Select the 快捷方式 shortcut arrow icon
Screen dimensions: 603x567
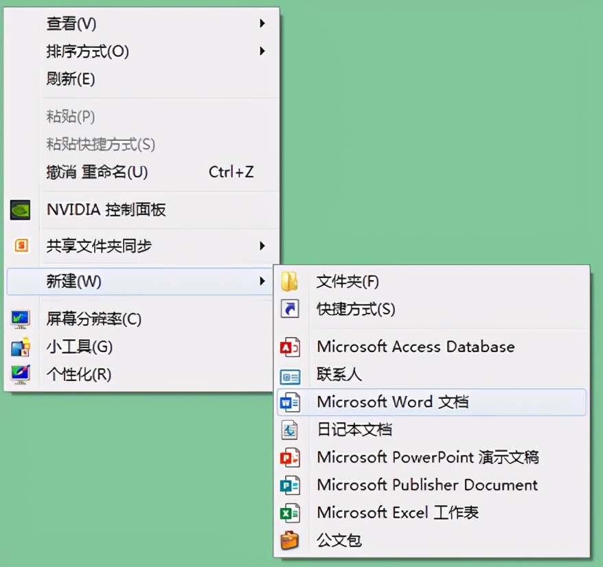[x=290, y=309]
